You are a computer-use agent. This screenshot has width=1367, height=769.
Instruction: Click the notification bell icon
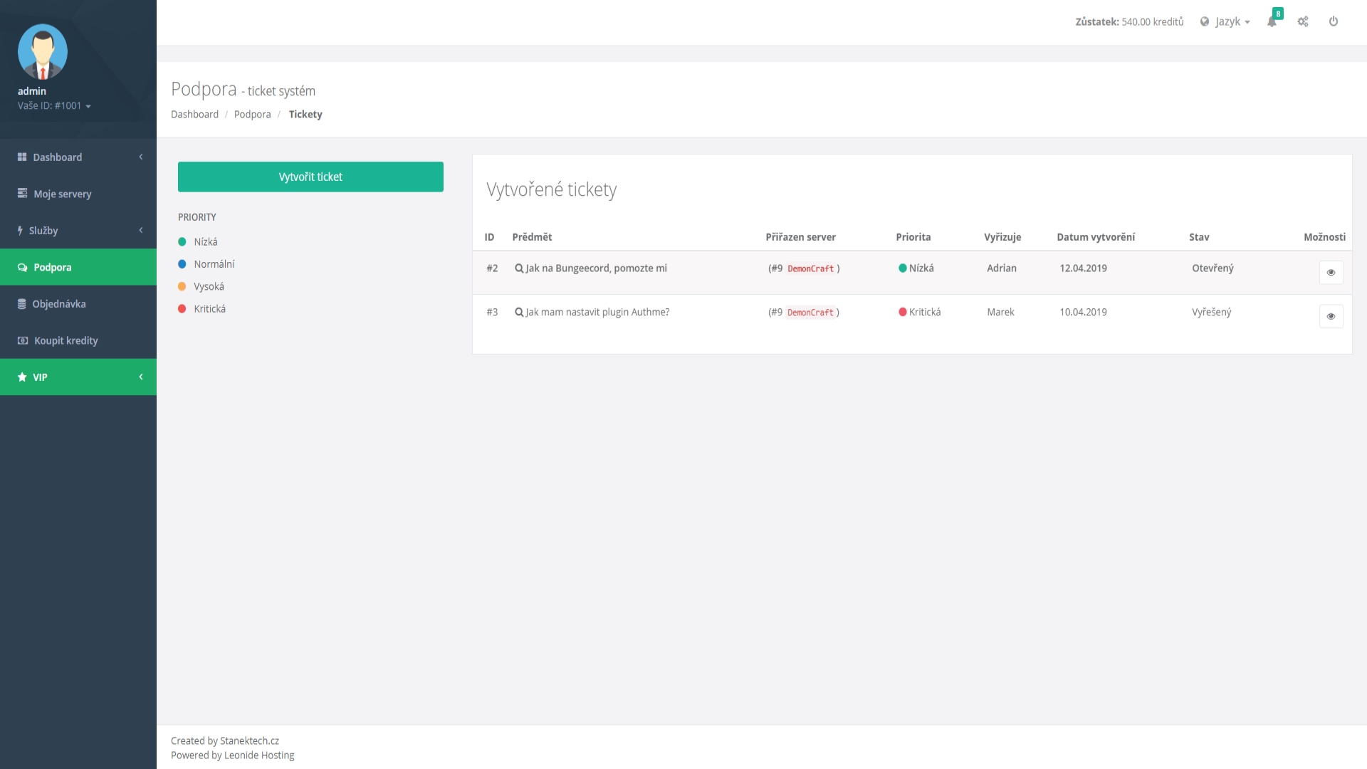1272,22
